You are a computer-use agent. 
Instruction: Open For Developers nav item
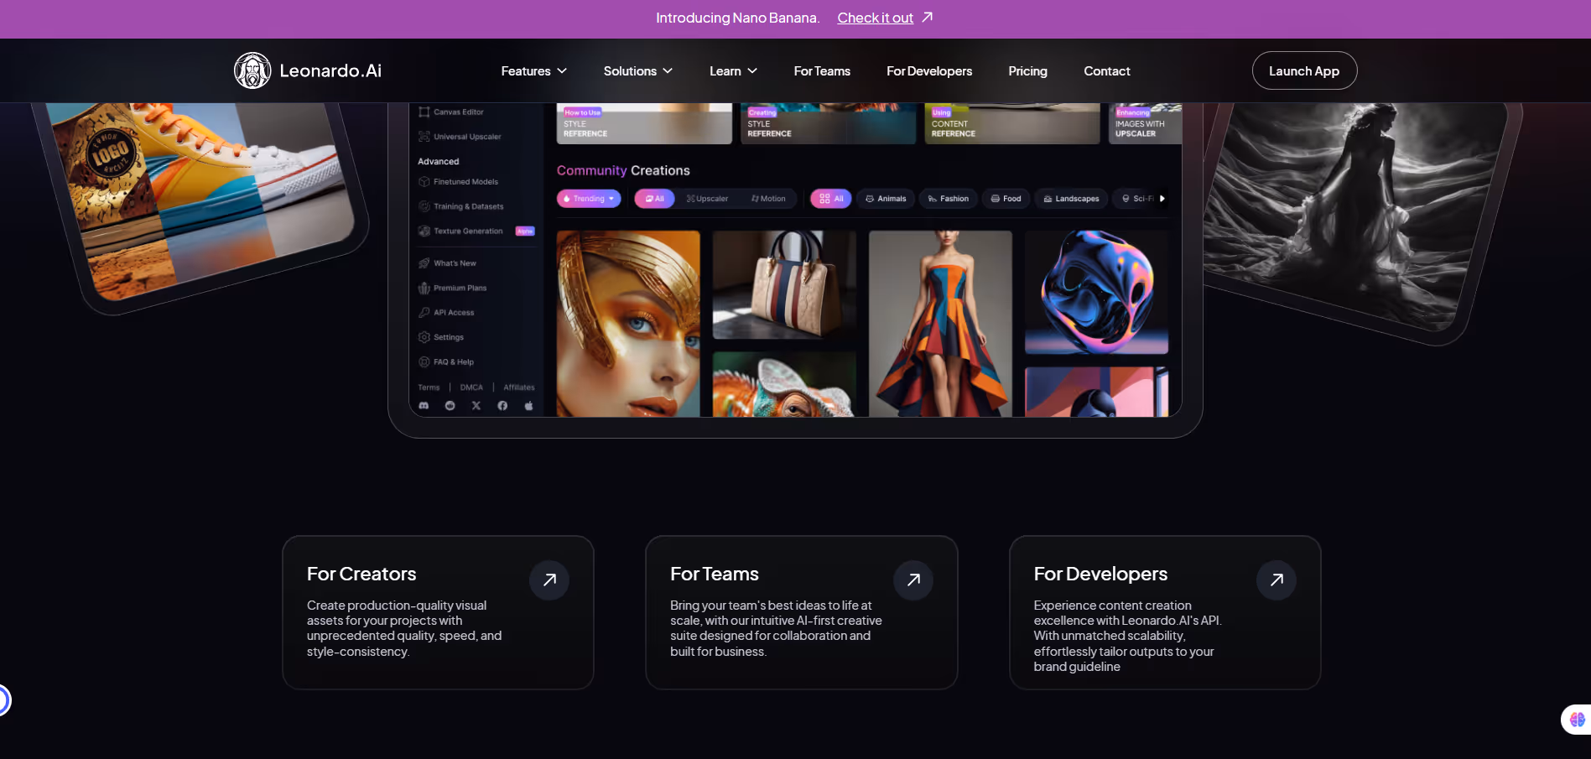(x=929, y=71)
